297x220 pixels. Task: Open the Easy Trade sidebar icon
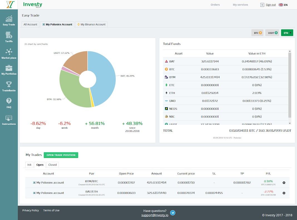[9, 19]
